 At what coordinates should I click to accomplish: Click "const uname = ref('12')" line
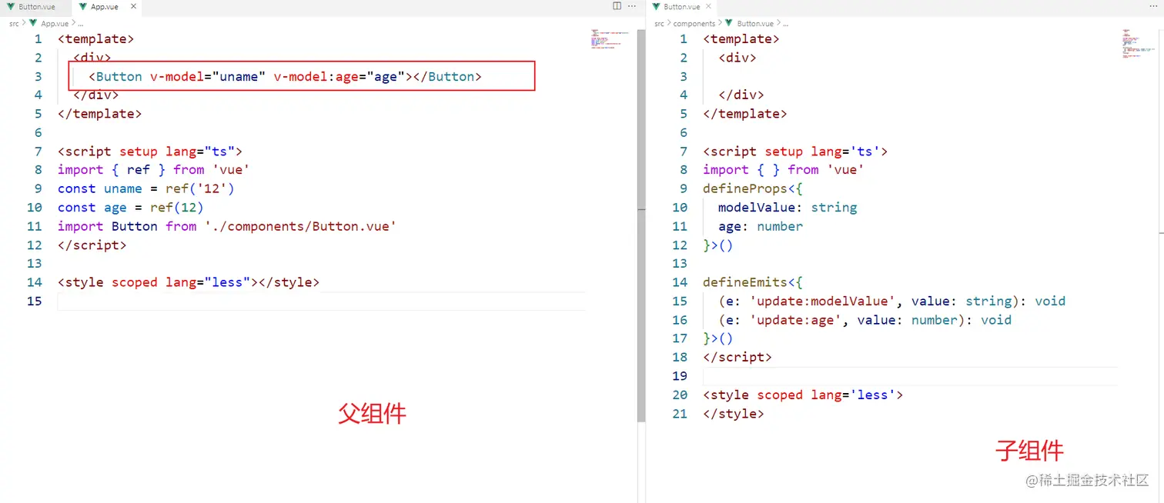tap(145, 188)
